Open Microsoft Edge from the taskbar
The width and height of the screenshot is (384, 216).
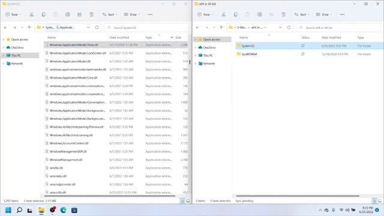point(63,210)
